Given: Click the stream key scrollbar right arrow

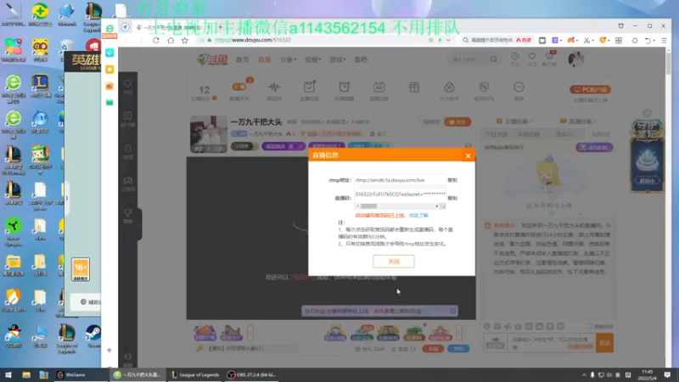Looking at the screenshot, I should 437,206.
